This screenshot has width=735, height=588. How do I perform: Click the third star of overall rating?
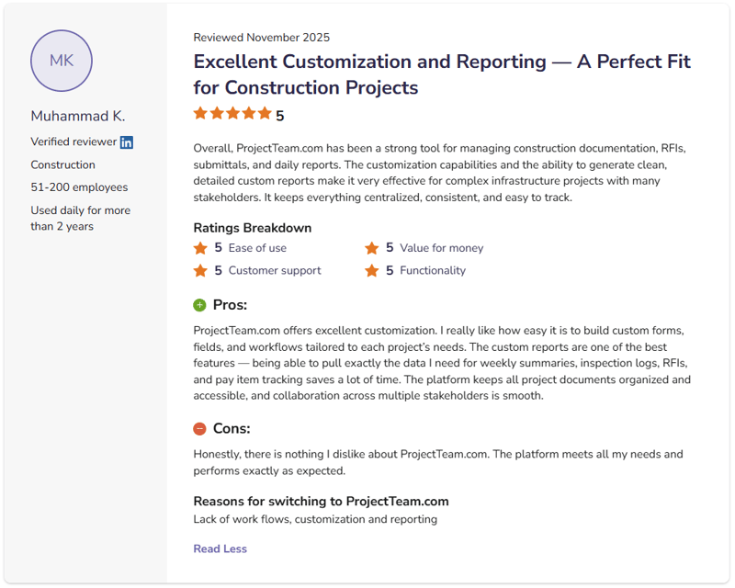click(232, 114)
